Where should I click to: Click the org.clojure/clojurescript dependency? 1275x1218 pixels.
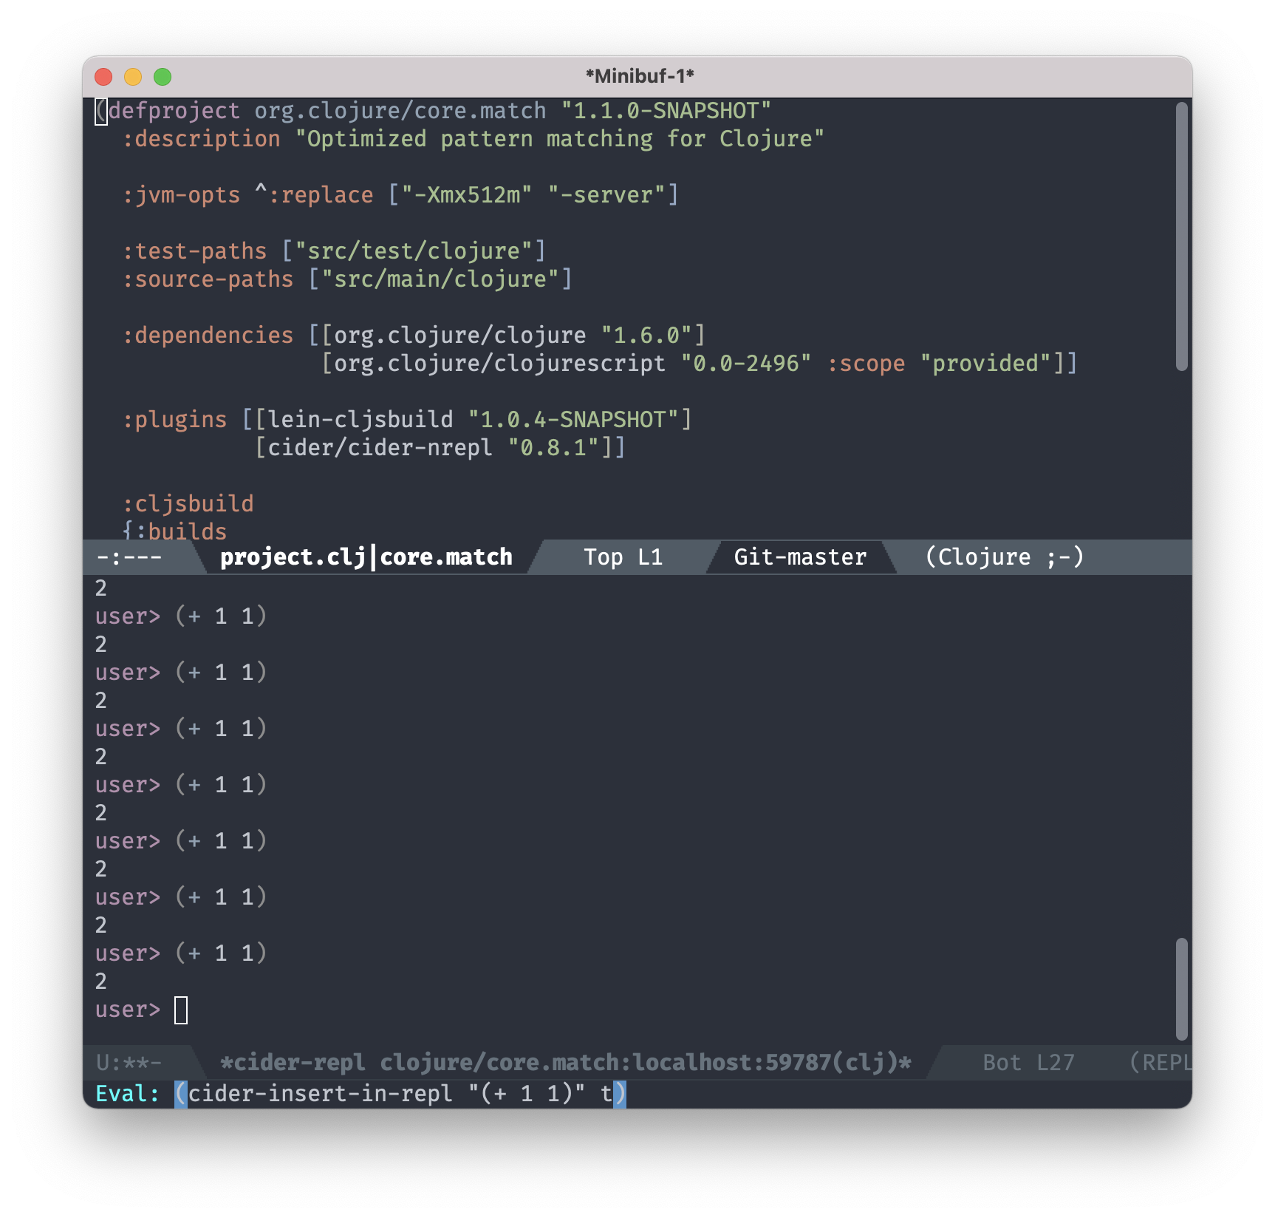[500, 364]
